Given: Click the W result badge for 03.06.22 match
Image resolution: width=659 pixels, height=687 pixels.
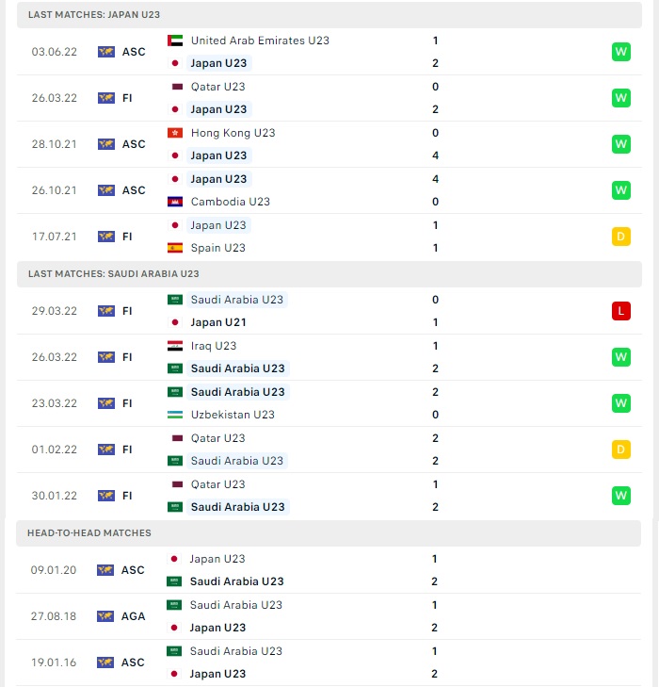Looking at the screenshot, I should [x=621, y=52].
